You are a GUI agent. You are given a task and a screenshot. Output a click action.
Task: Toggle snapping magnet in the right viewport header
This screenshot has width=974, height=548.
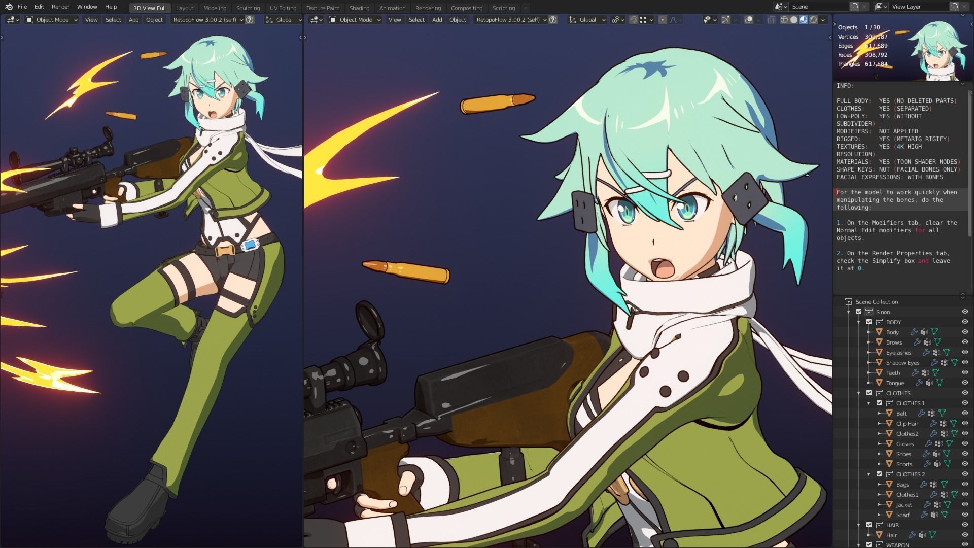tap(634, 20)
